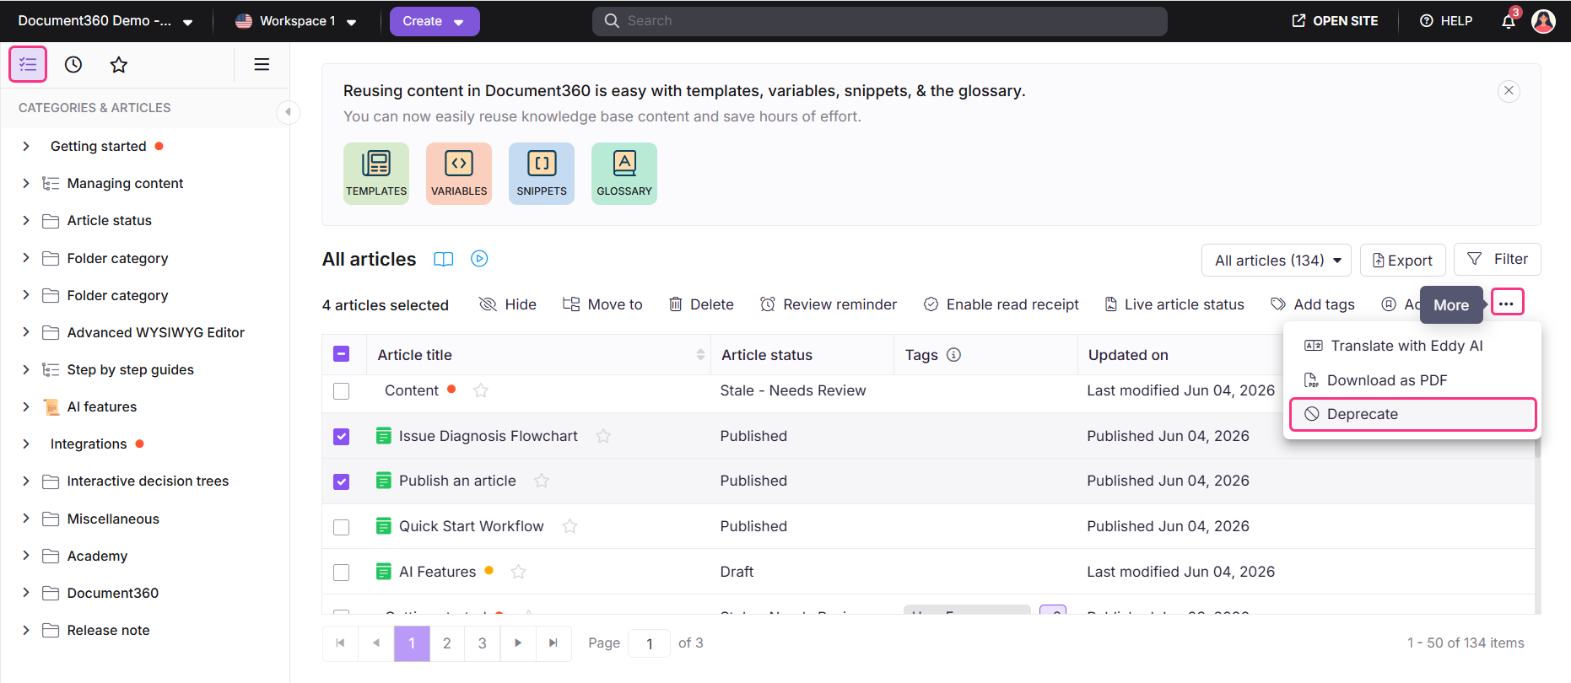Star the Content row
Image resolution: width=1571 pixels, height=683 pixels.
pos(481,390)
